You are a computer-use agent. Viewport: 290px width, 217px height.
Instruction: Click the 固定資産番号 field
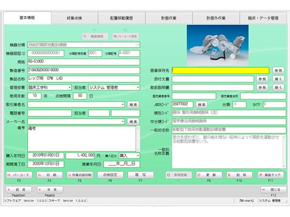tap(194, 96)
